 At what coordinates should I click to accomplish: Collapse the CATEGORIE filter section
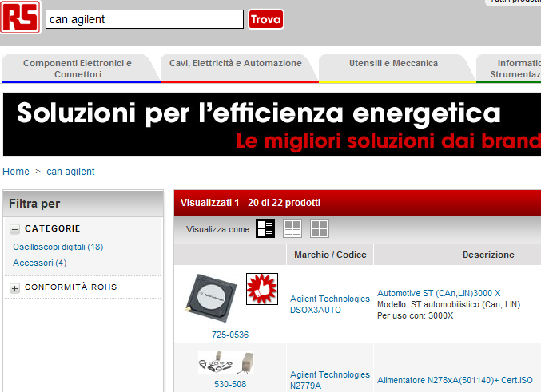coord(14,229)
